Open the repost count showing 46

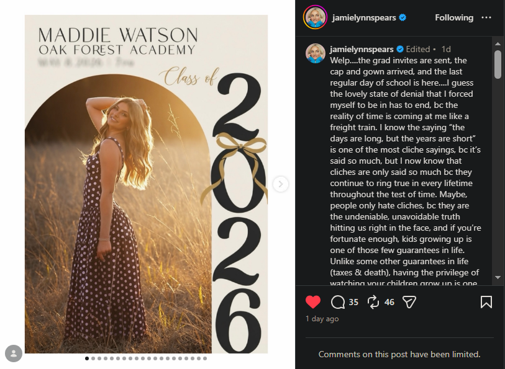(389, 302)
